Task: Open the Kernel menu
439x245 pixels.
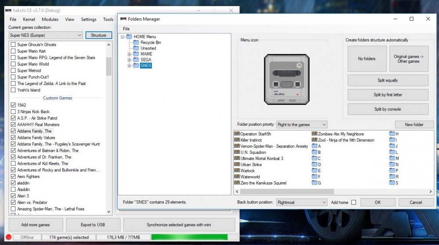Action: 29,19
